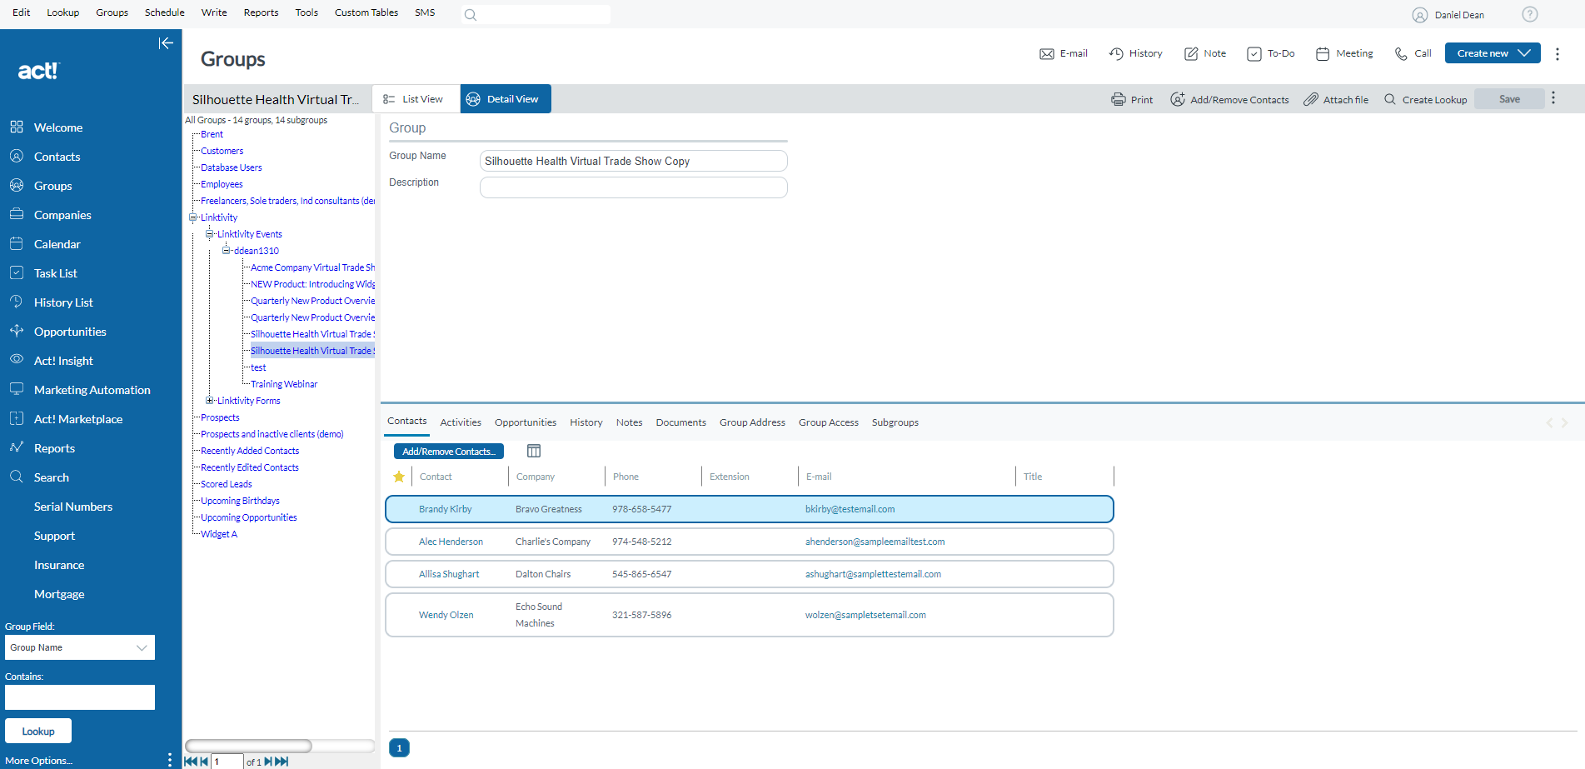Click the Note pencil icon
1585x769 pixels.
1191,53
